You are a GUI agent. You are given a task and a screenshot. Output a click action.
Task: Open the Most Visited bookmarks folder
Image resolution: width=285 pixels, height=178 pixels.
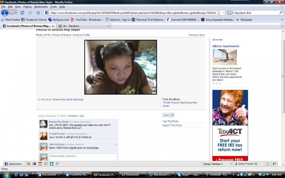tap(10, 20)
